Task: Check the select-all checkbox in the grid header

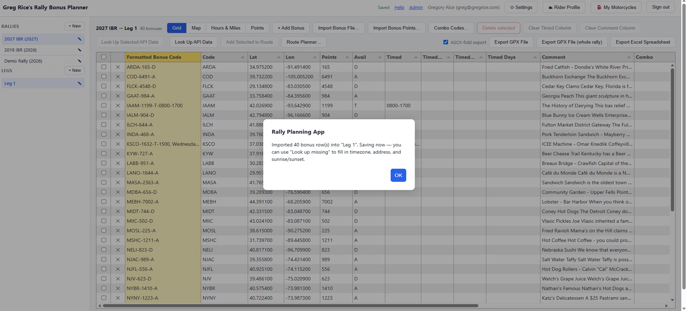Action: 104,57
